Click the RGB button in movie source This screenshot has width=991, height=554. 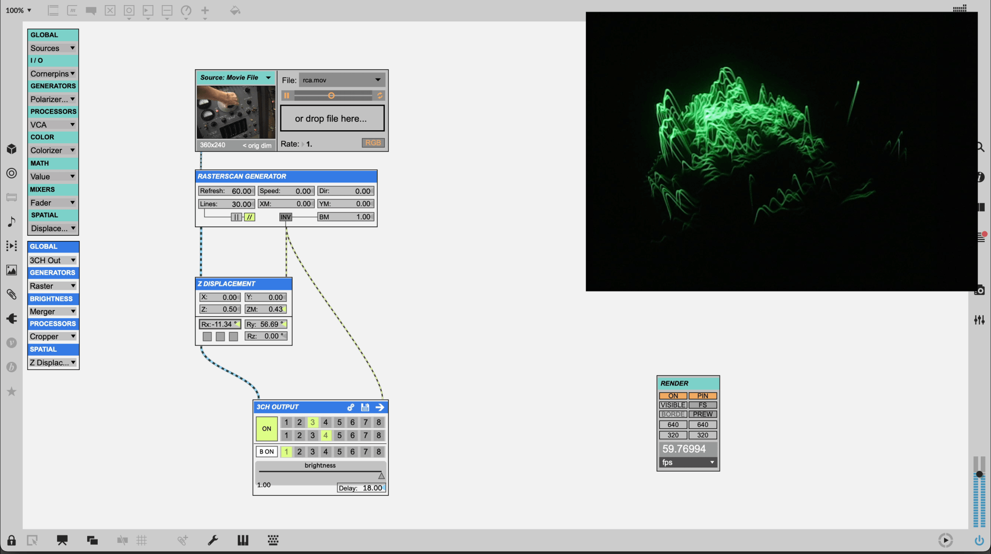373,143
